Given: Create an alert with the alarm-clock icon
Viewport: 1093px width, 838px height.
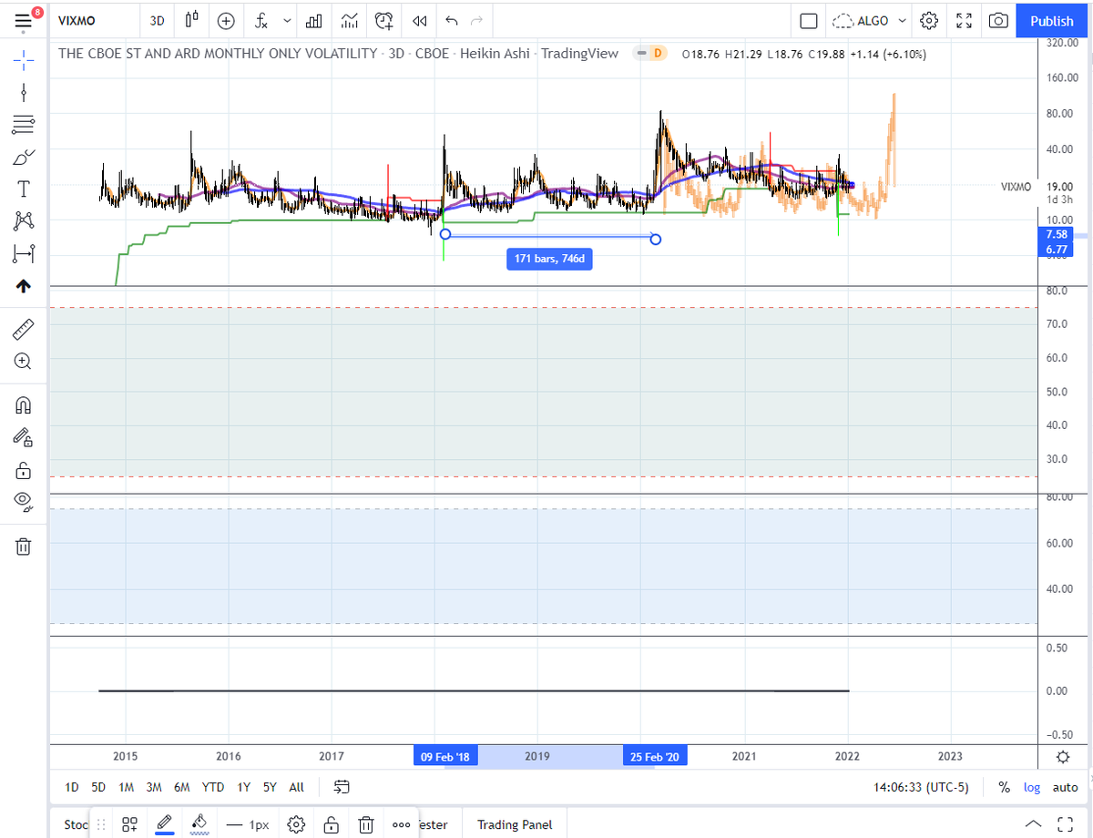Looking at the screenshot, I should coord(384,20).
